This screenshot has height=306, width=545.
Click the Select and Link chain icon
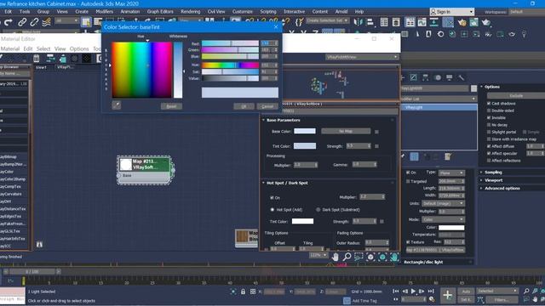click(22, 23)
